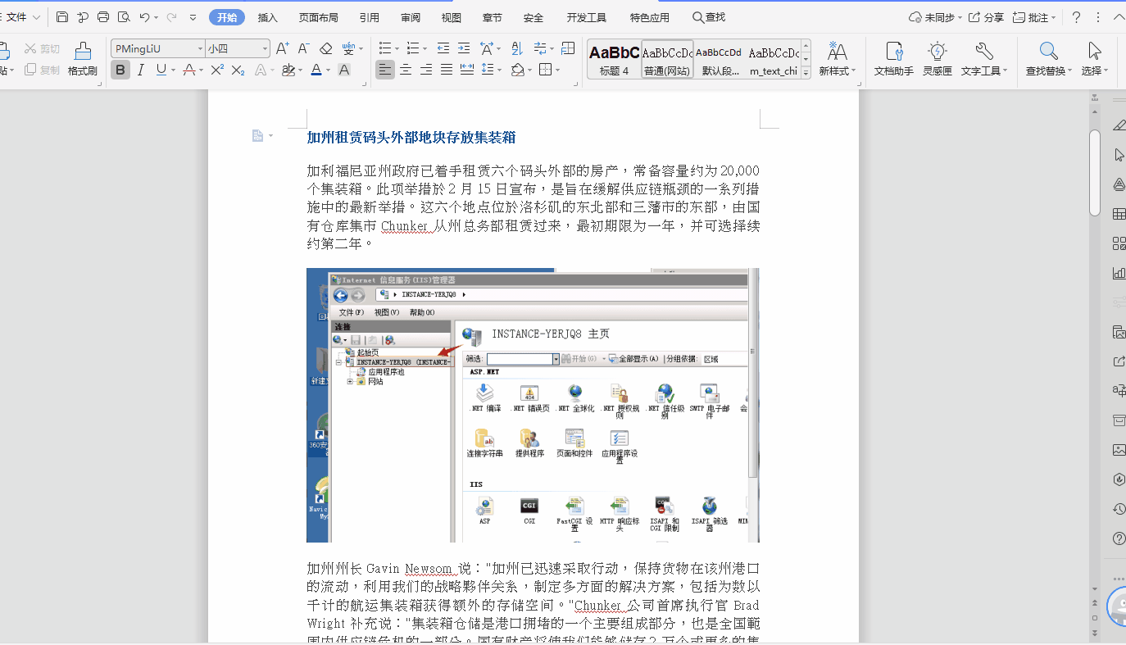Expand the styles gallery
Viewport: 1126px width, 645px height.
pyautogui.click(x=806, y=73)
